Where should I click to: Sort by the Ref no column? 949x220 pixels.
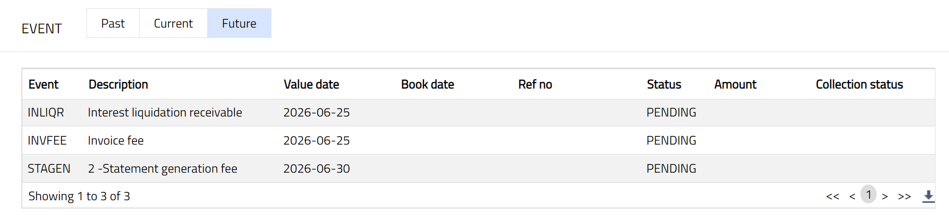click(535, 84)
